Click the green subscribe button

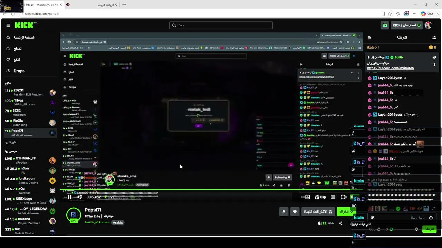346,212
